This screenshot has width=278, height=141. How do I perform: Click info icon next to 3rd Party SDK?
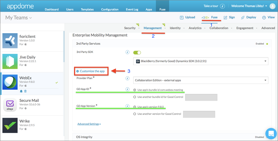[127, 52]
